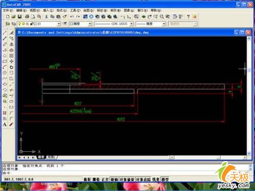The image size is (255, 191).
Task: Toggle 对象捕捉 object snap in status bar
Action: pos(127,179)
